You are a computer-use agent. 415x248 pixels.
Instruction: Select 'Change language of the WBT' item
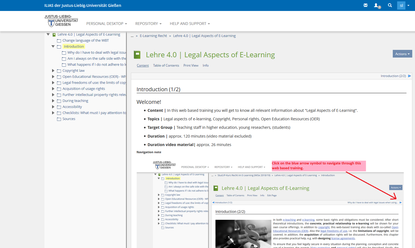pyautogui.click(x=86, y=41)
